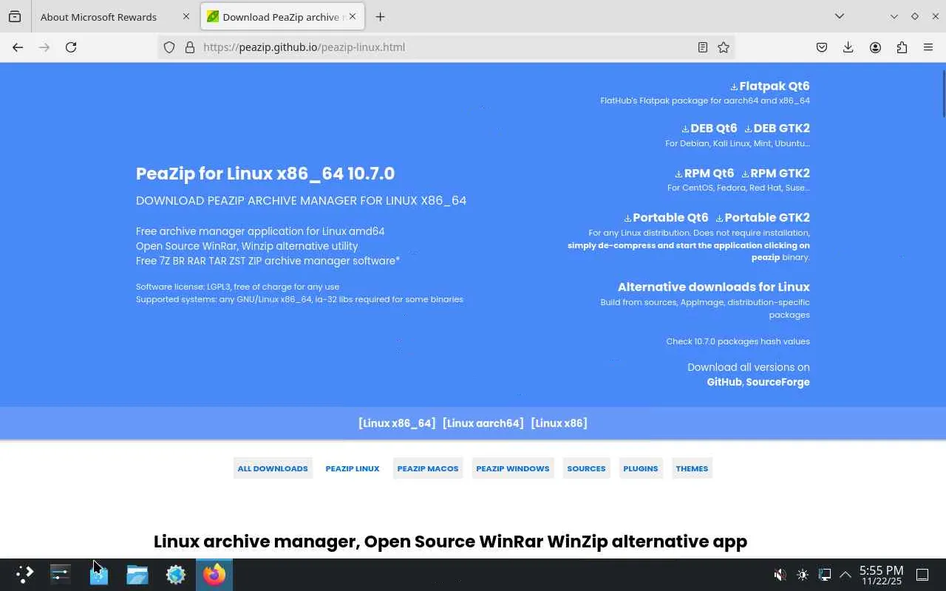Viewport: 946px width, 591px height.
Task: Close the Download PeaZip archive tab
Action: [353, 16]
